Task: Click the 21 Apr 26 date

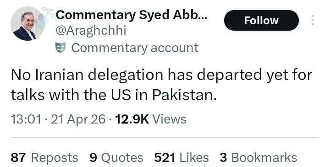Action: [x=78, y=119]
